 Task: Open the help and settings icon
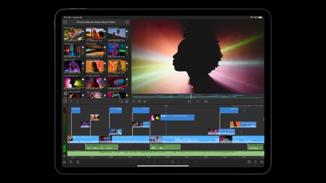(262, 162)
